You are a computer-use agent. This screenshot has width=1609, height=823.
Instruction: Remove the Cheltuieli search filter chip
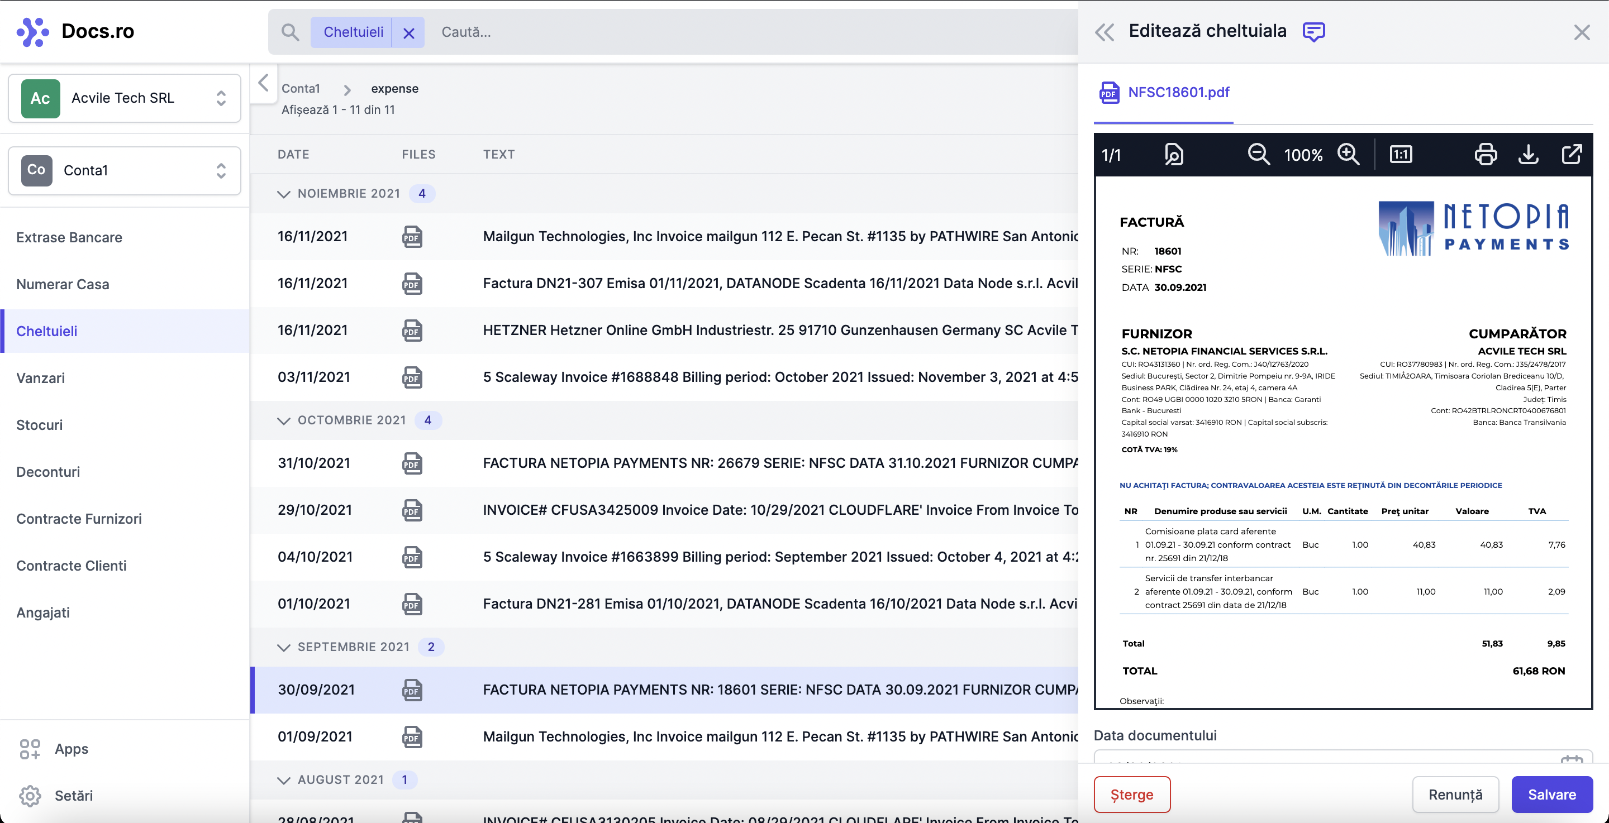[408, 32]
